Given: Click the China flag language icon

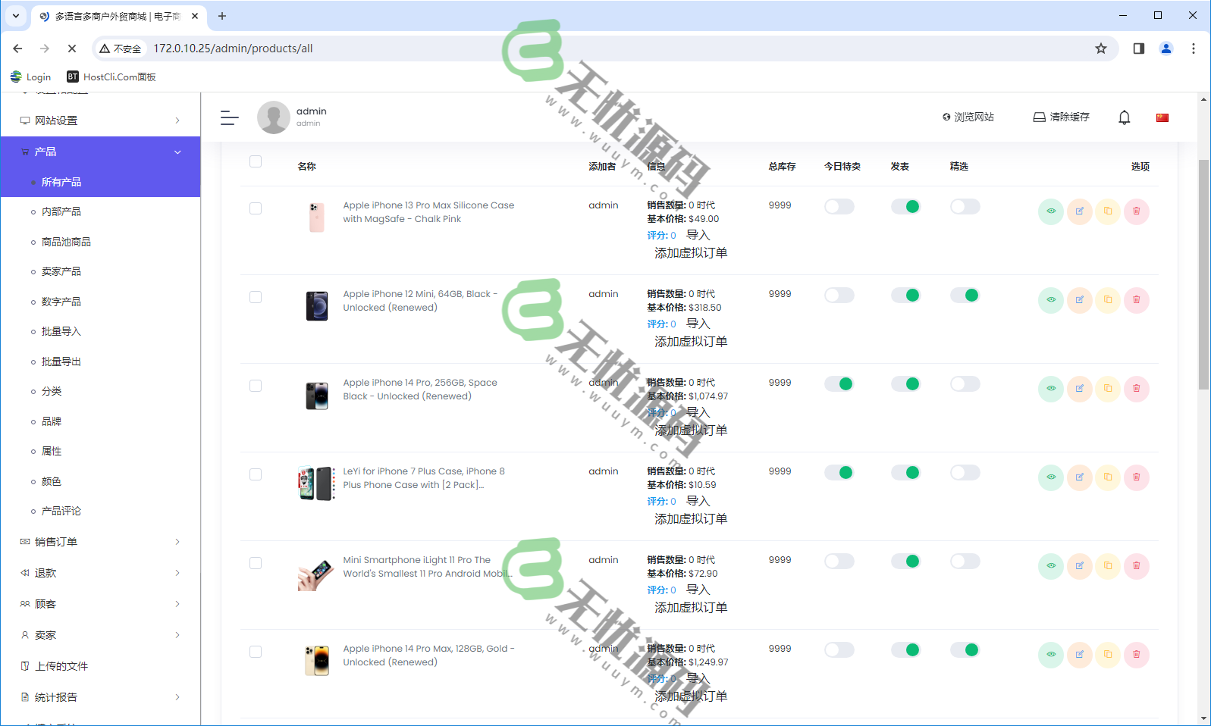Looking at the screenshot, I should tap(1162, 117).
